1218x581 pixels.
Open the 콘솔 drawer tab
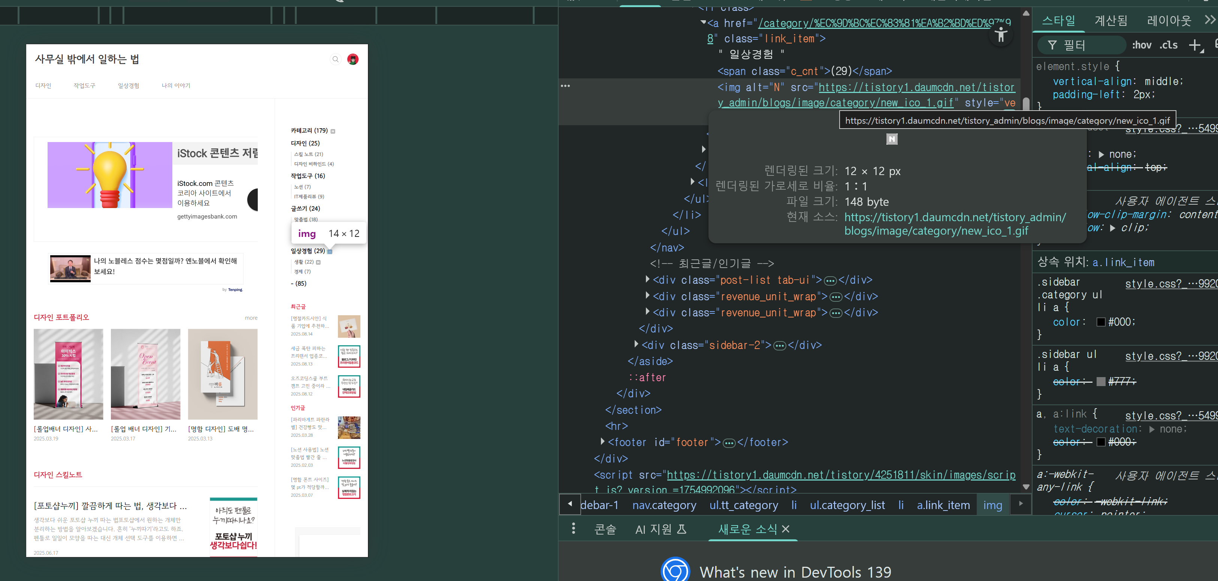605,529
